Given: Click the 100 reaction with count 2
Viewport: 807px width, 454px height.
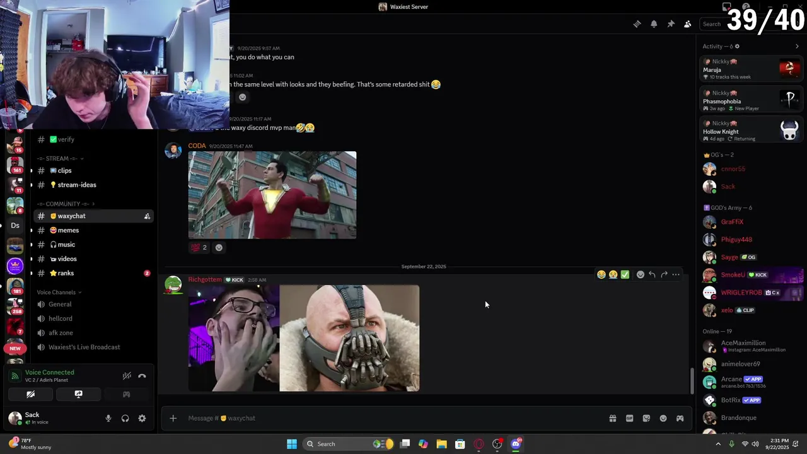Looking at the screenshot, I should (199, 248).
